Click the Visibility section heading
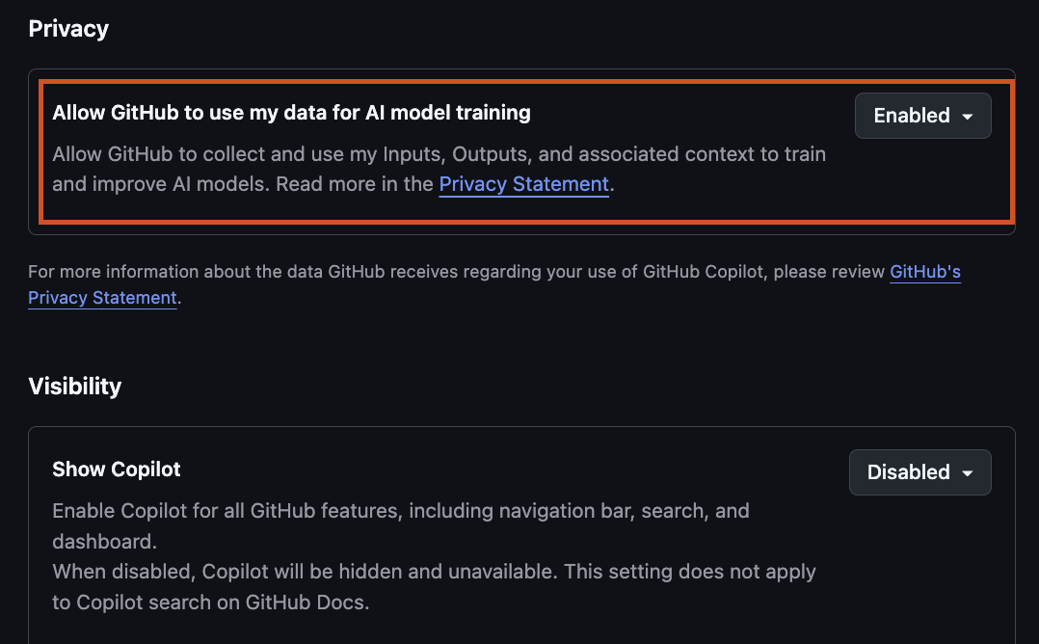 click(75, 386)
